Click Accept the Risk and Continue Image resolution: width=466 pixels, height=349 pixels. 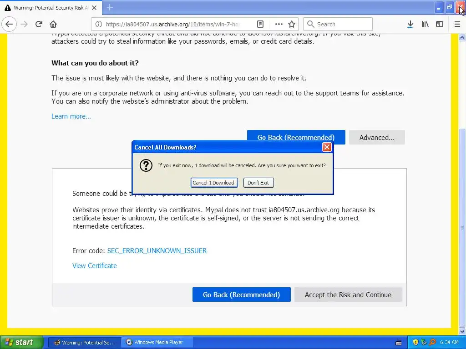[x=348, y=294]
